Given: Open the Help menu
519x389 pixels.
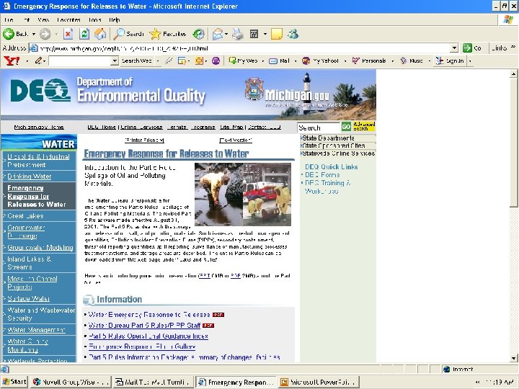Looking at the screenshot, I should (x=114, y=20).
